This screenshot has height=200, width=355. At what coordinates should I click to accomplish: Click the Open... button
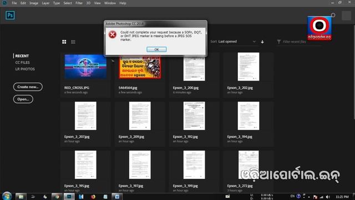coord(23,99)
